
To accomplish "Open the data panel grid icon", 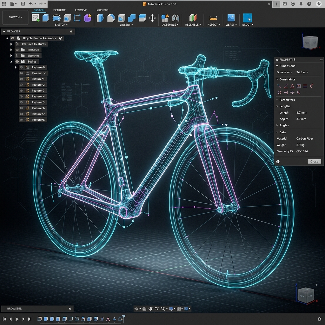I will click(4, 4).
